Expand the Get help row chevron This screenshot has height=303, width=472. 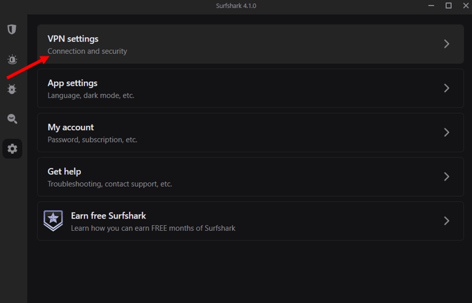coord(447,176)
